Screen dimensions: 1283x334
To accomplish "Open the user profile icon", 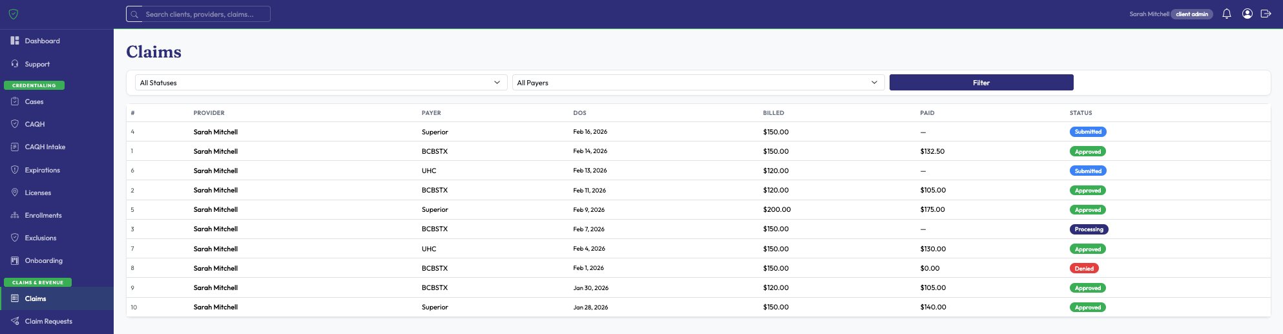I will click(x=1247, y=14).
